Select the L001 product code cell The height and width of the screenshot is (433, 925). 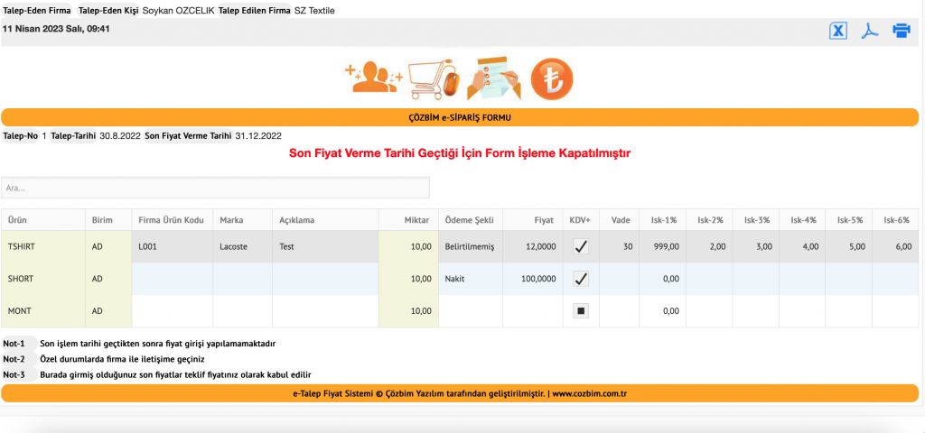172,246
